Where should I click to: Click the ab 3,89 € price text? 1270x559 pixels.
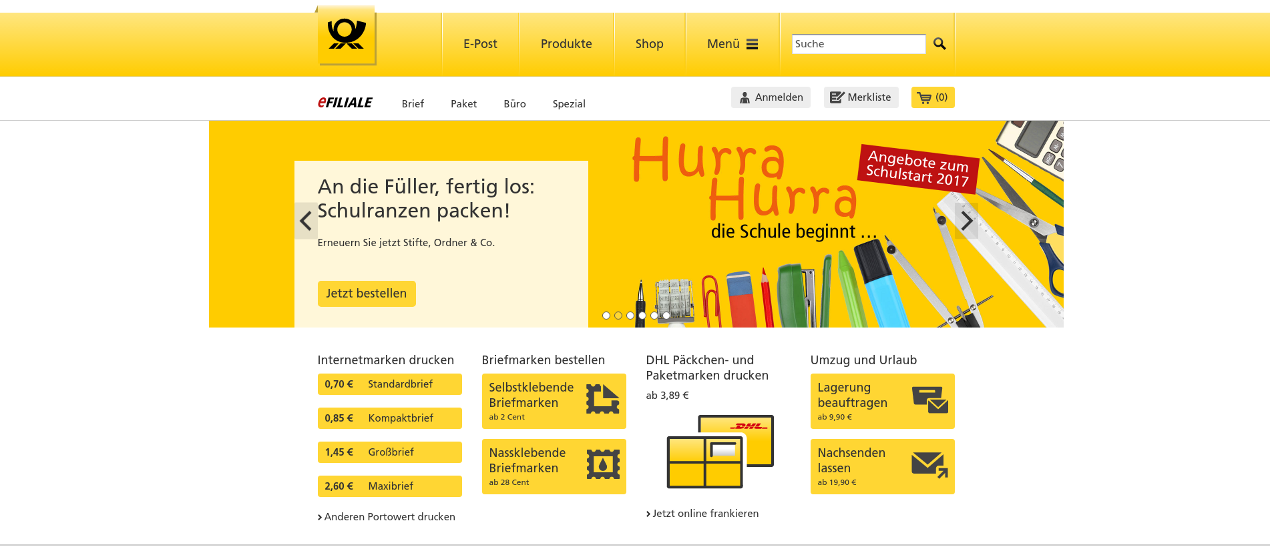coord(668,396)
